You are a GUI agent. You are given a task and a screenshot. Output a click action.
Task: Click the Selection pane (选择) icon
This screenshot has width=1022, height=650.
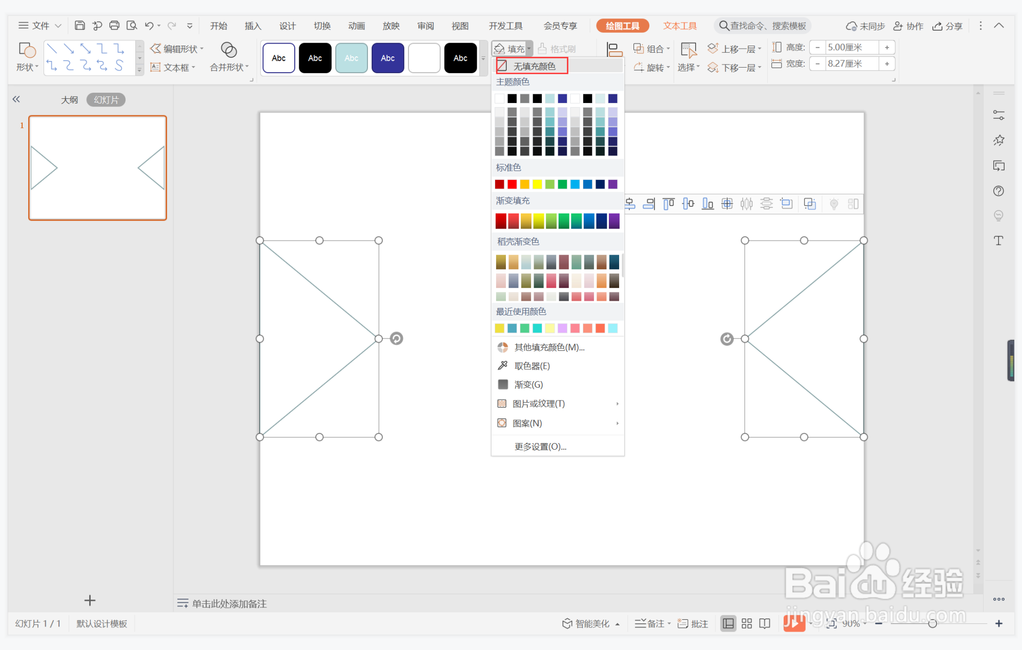688,50
